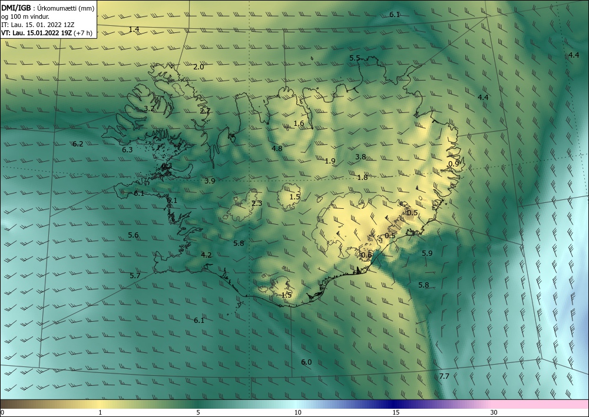Click the map value '3.8'
The width and height of the screenshot is (589, 417).
[360, 157]
